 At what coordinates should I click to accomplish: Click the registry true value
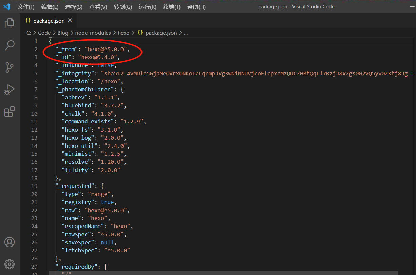[x=107, y=202]
